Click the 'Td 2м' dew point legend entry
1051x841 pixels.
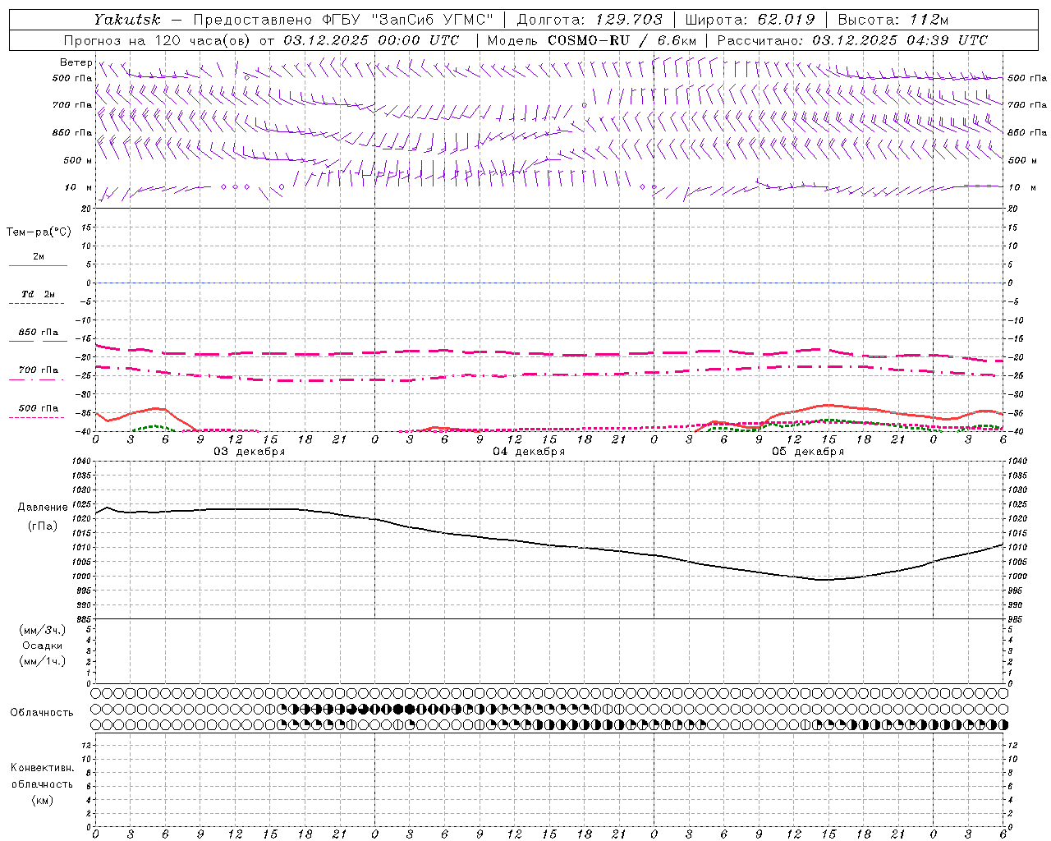click(38, 294)
